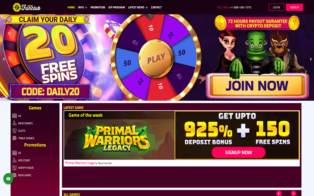The image size is (314, 196).
Task: Click the All Games right carousel arrow
Action: 293,193
